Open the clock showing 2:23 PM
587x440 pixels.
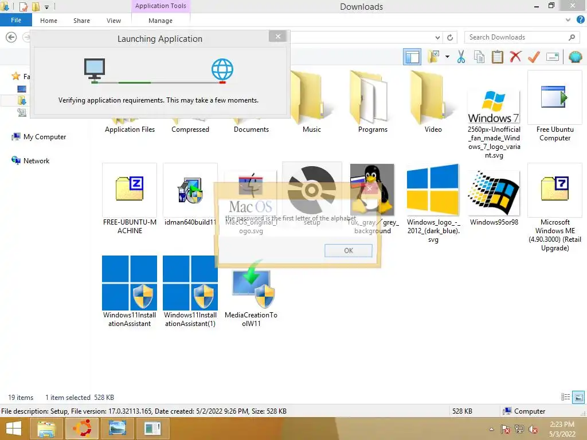pos(562,429)
